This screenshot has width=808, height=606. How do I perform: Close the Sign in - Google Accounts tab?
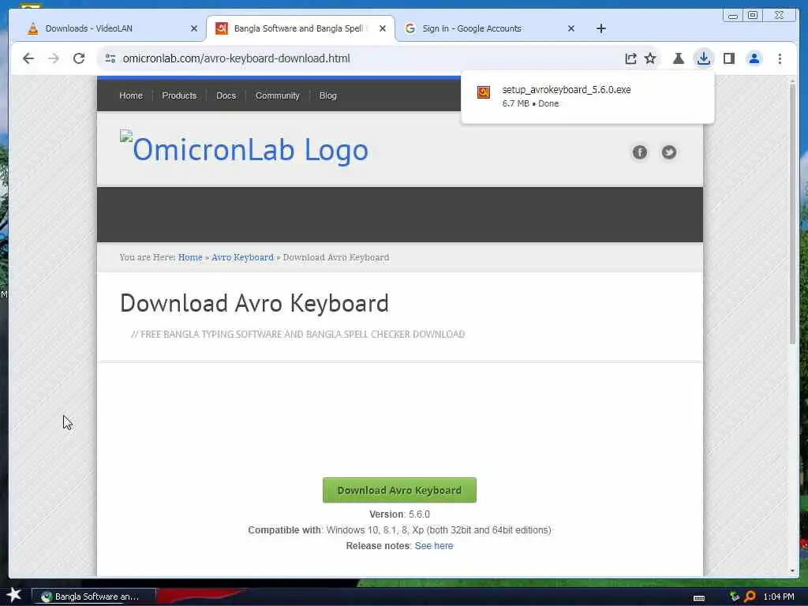click(x=571, y=28)
